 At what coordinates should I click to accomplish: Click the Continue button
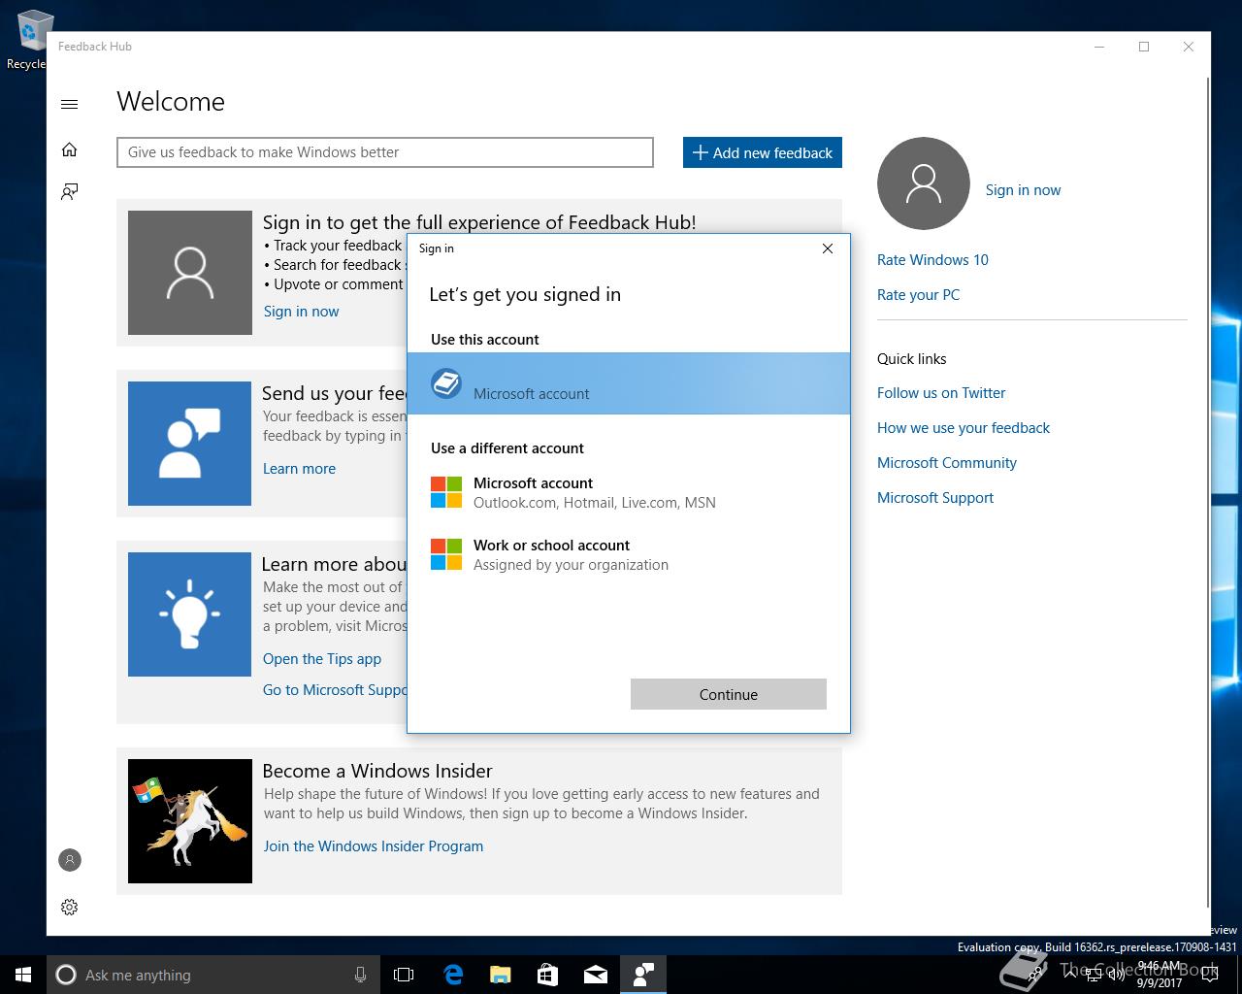729,694
